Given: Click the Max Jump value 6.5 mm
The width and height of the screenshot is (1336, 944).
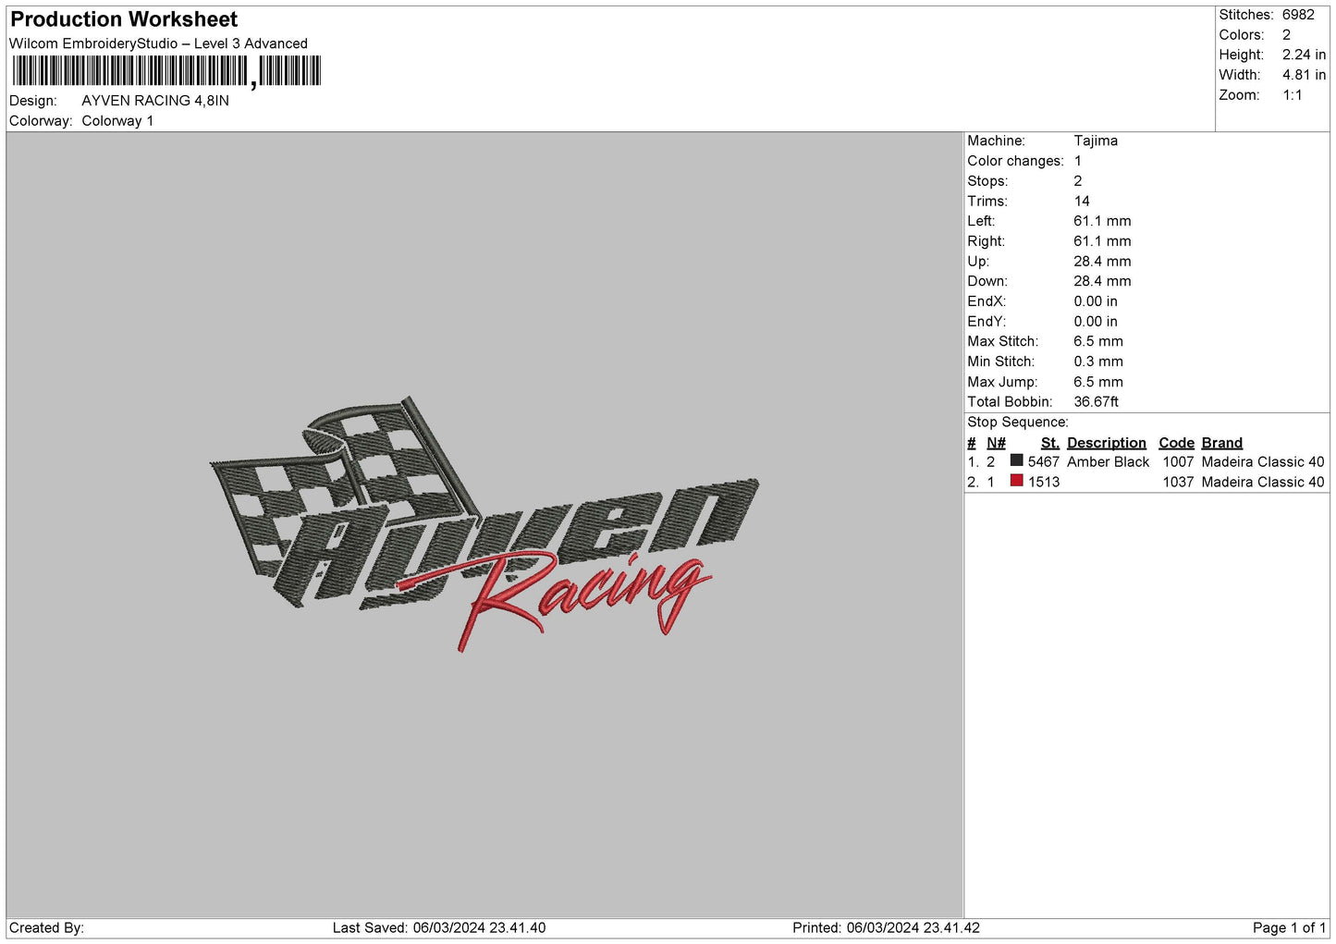Looking at the screenshot, I should 1098,382.
